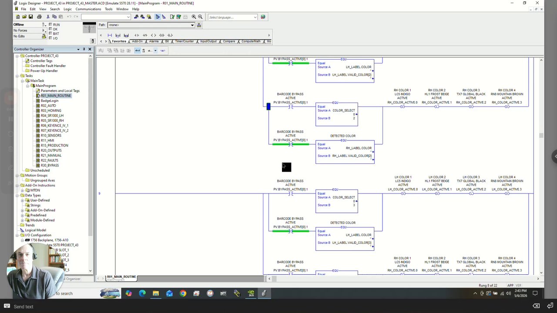Open the Path dropdown
557x313 pixels.
coord(192,25)
